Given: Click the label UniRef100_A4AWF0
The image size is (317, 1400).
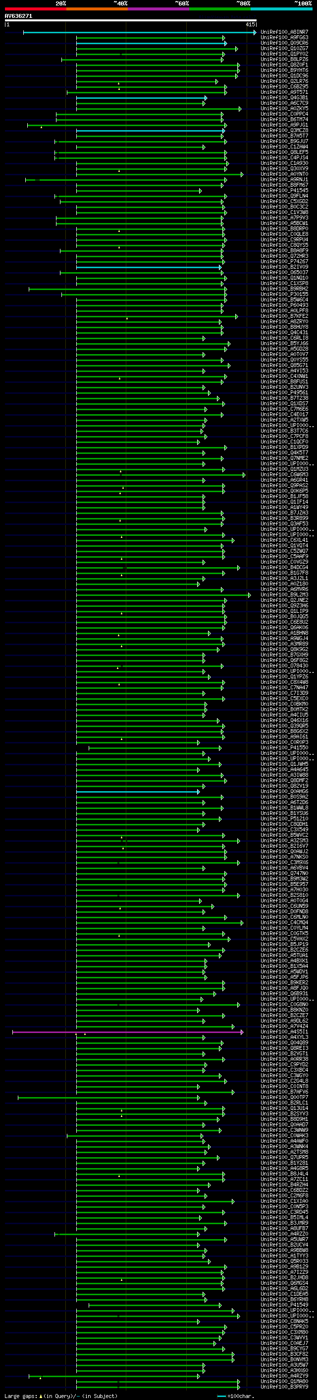Looking at the screenshot, I should (284, 1141).
